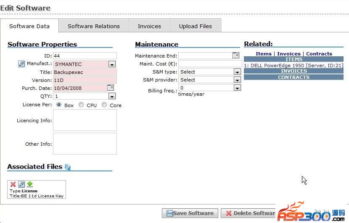Switch to the Software Data tab

29,26
